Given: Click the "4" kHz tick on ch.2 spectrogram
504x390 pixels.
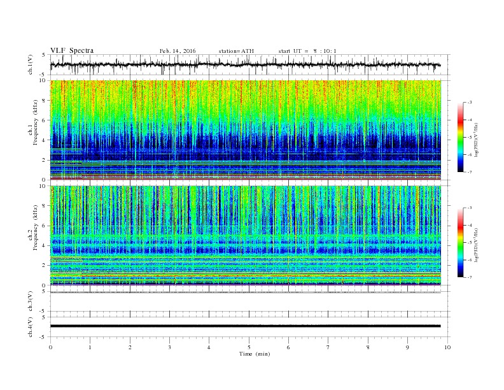Looking at the screenshot, I should point(45,246).
